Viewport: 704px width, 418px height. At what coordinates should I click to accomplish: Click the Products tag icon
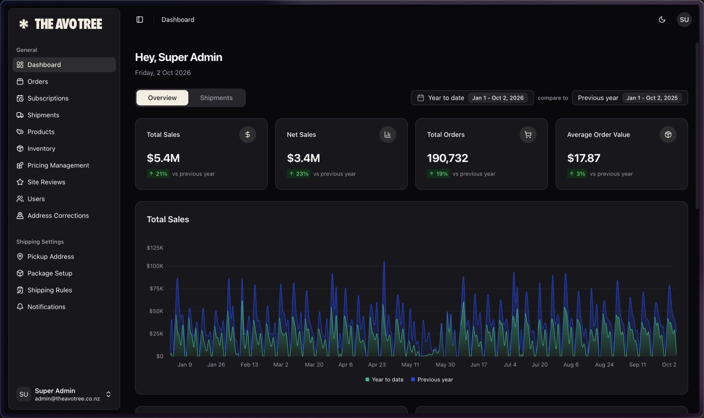20,132
